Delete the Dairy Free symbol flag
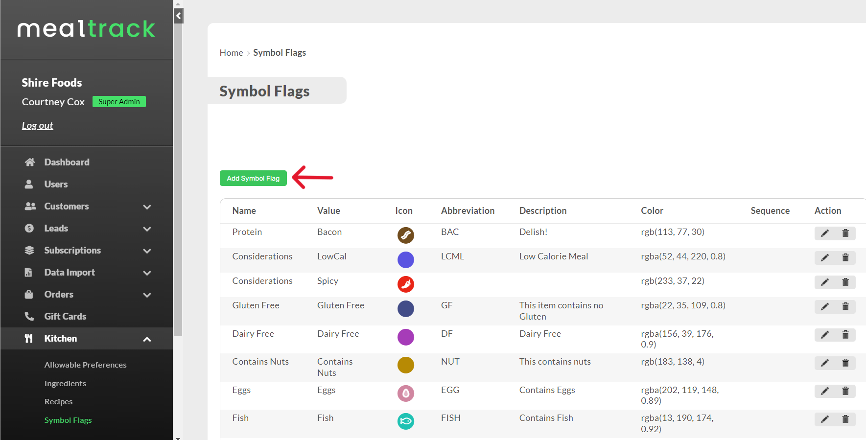 point(845,335)
